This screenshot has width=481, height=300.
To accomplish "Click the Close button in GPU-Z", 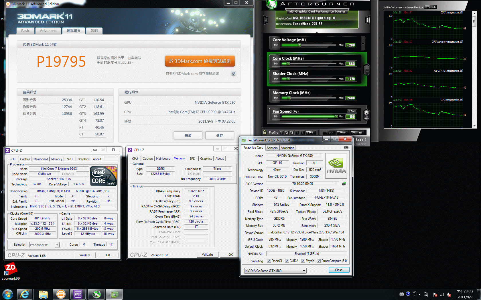I will (339, 270).
